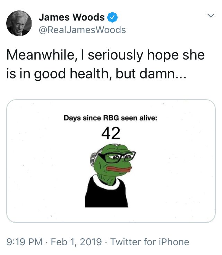This screenshot has width=222, height=255.
Task: Expand the tweet options chevron
Action: 211,16
